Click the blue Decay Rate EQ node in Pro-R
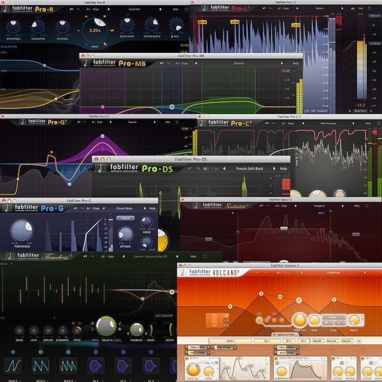The image size is (382, 382). [45, 66]
